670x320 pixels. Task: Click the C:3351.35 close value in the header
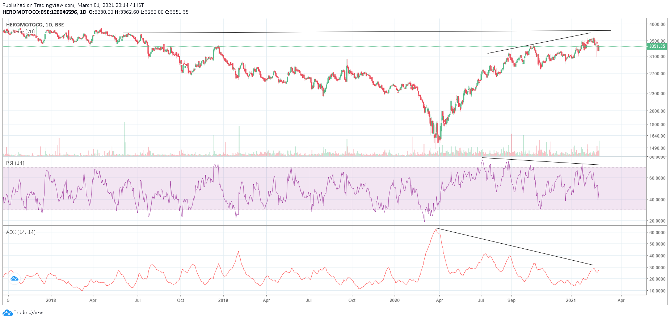point(177,12)
